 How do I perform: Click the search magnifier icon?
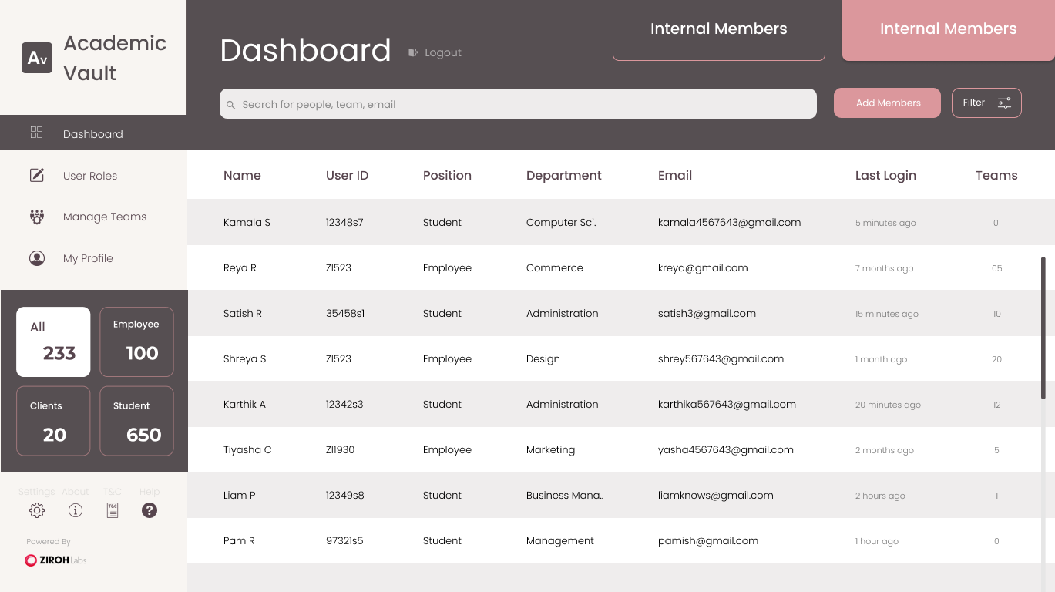[x=230, y=105]
